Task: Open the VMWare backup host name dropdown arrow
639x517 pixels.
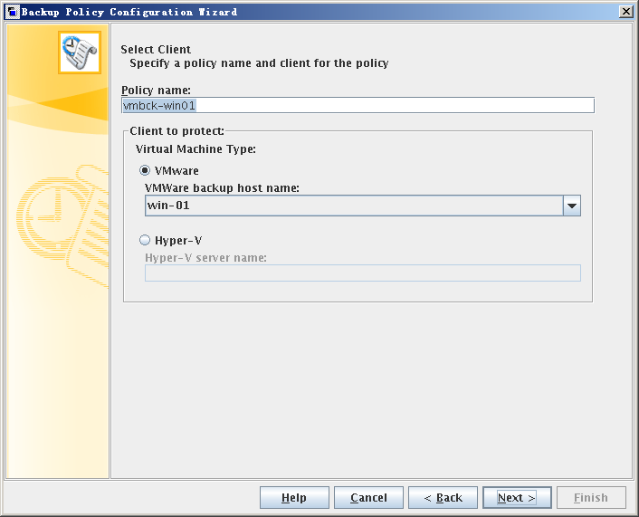Action: (572, 206)
